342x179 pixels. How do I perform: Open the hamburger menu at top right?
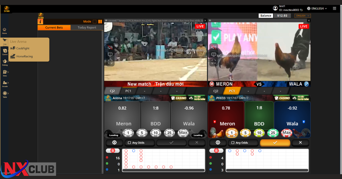click(335, 9)
